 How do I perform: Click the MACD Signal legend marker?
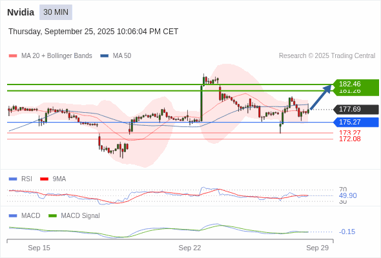click(x=52, y=215)
